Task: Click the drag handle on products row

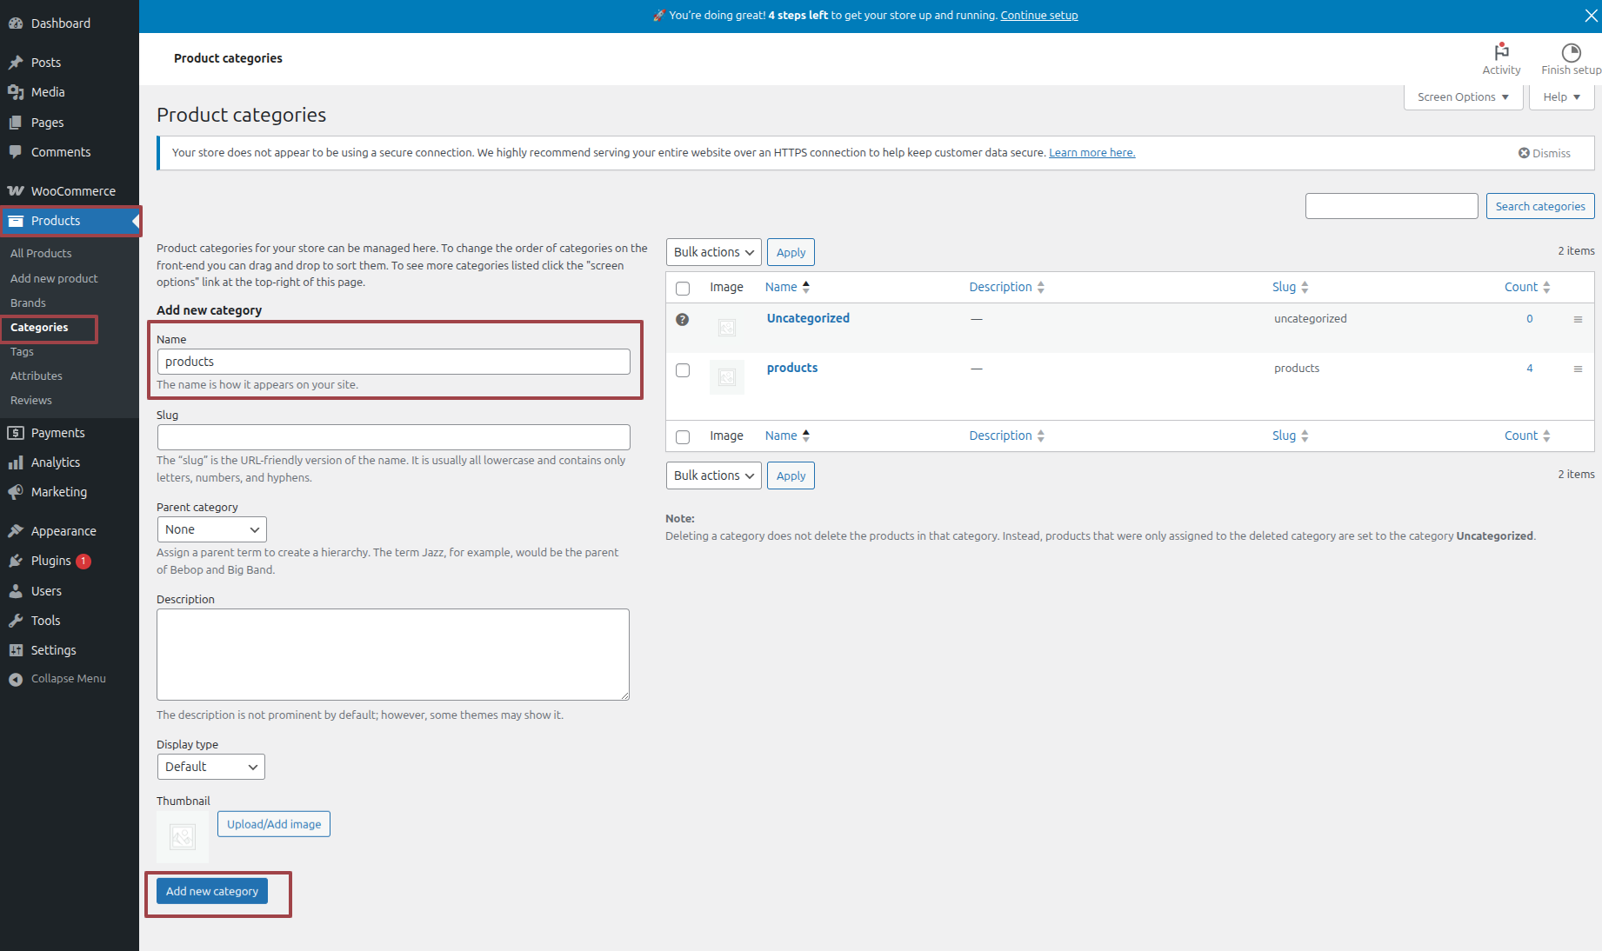Action: 1578,369
